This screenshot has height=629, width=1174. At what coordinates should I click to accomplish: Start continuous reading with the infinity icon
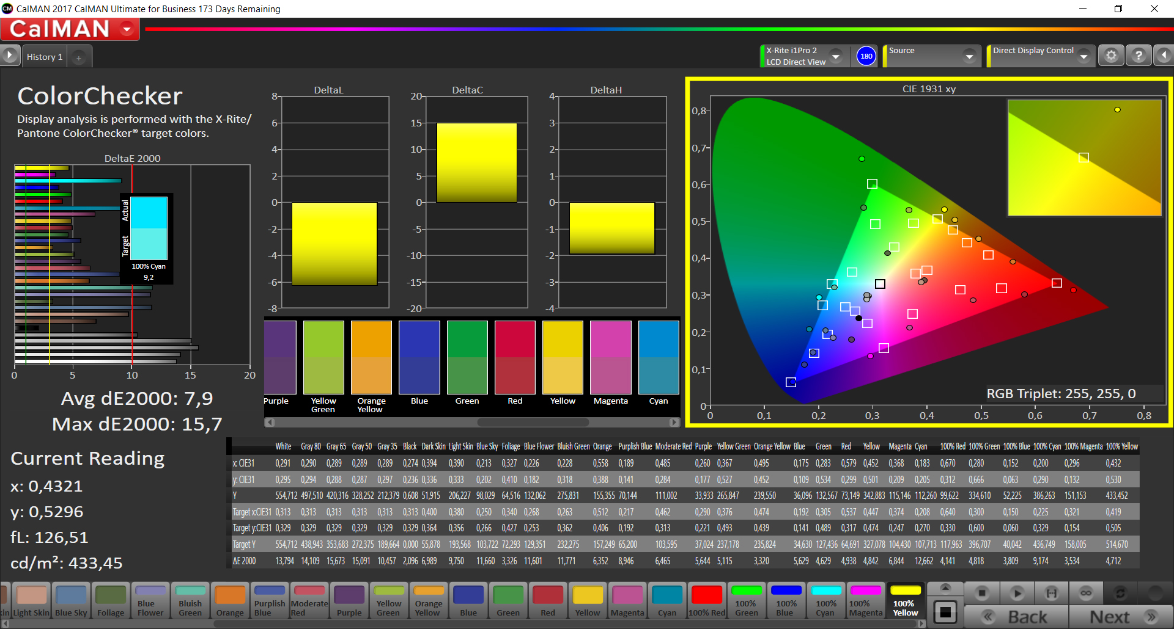[1086, 592]
